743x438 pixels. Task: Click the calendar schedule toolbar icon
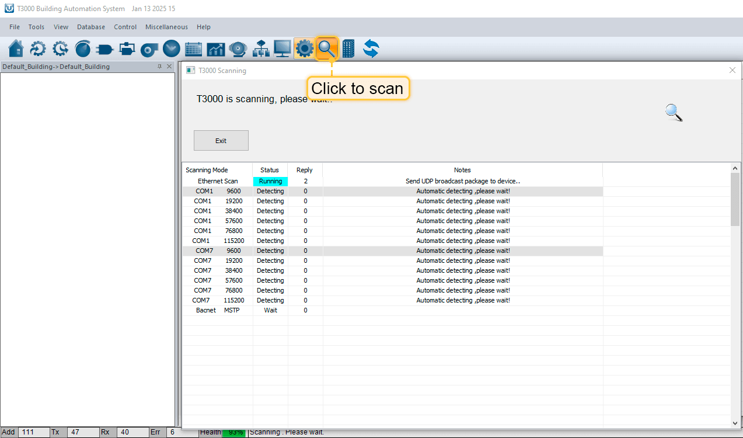[193, 49]
